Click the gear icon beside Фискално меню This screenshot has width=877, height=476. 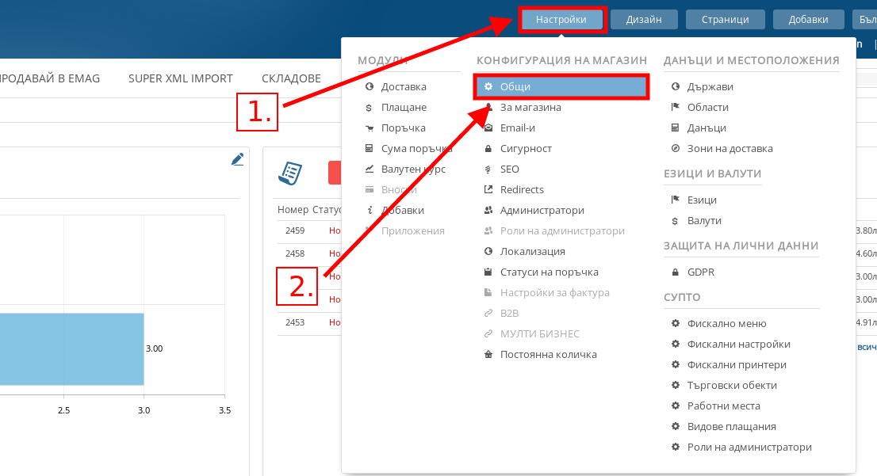[676, 324]
